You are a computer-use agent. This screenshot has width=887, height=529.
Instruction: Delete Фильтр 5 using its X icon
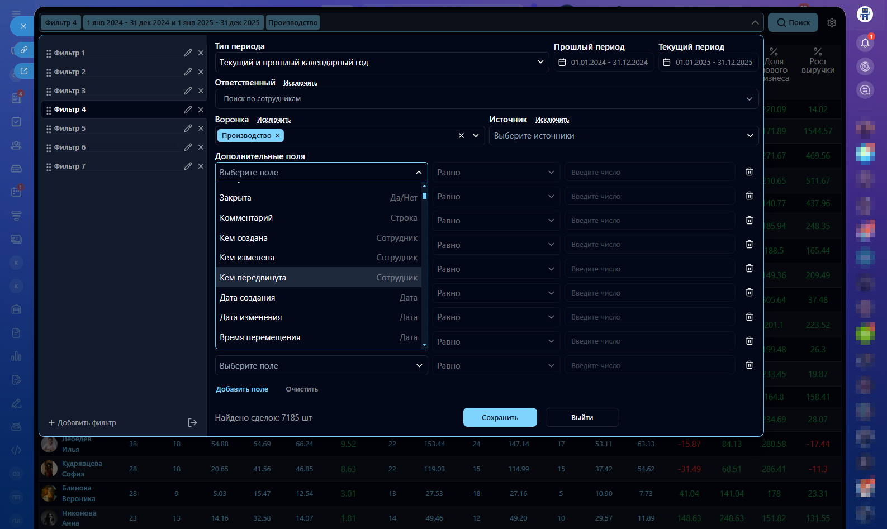pos(201,128)
